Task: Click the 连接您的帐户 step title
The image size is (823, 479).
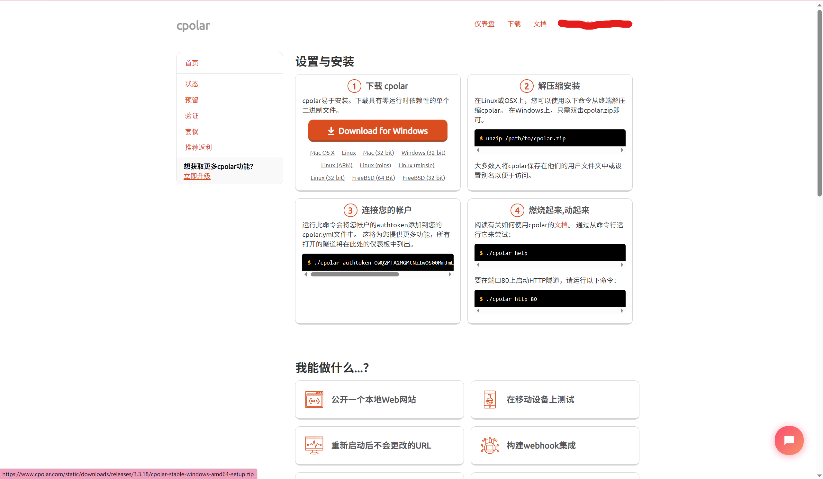Action: pos(386,210)
